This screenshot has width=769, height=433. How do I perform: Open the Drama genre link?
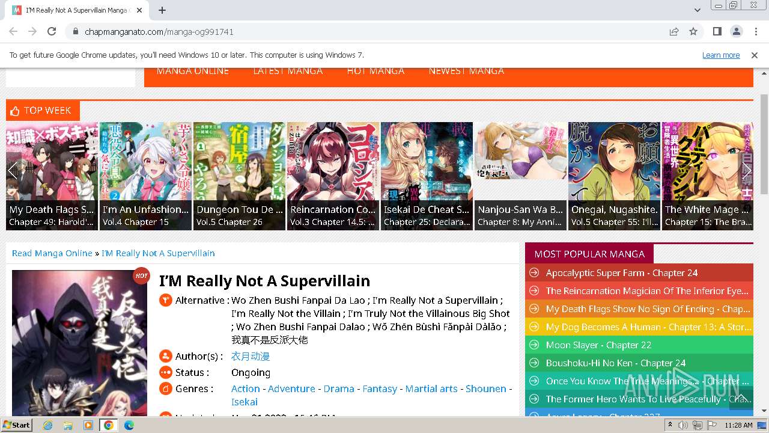[339, 388]
